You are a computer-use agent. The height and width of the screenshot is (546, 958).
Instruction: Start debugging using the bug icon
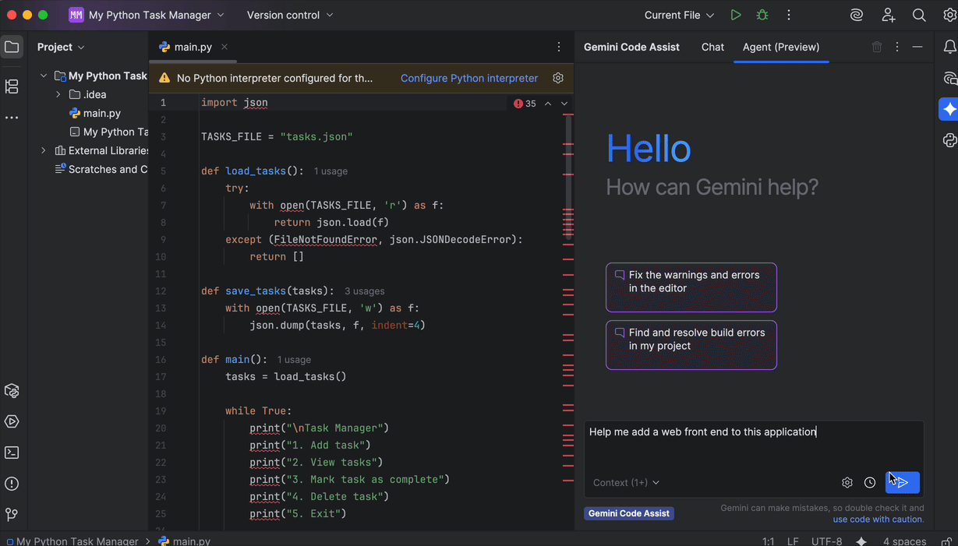pyautogui.click(x=762, y=14)
